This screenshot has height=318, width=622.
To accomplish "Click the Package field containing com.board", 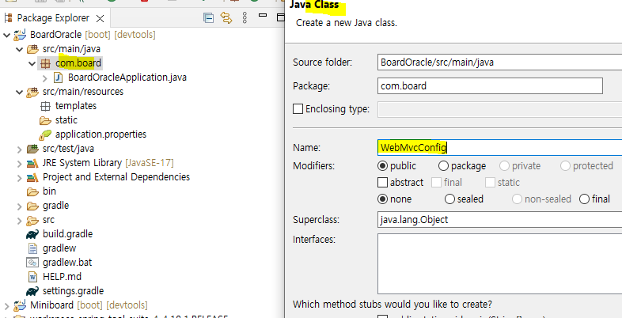I will tap(490, 85).
